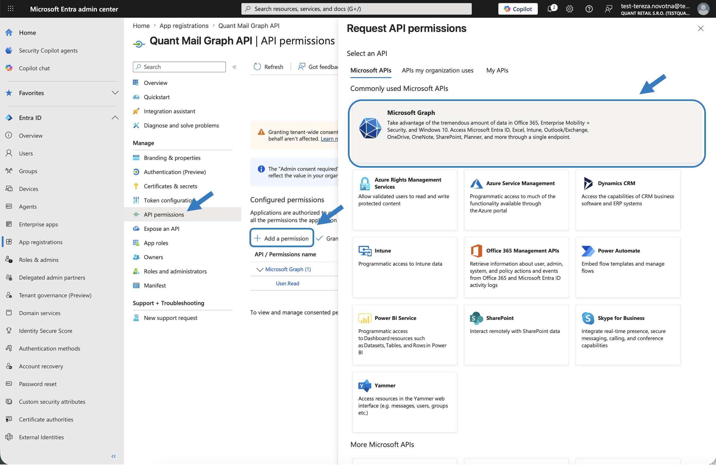This screenshot has height=465, width=716.
Task: Click the Microsoft Graph logo icon
Action: (370, 128)
